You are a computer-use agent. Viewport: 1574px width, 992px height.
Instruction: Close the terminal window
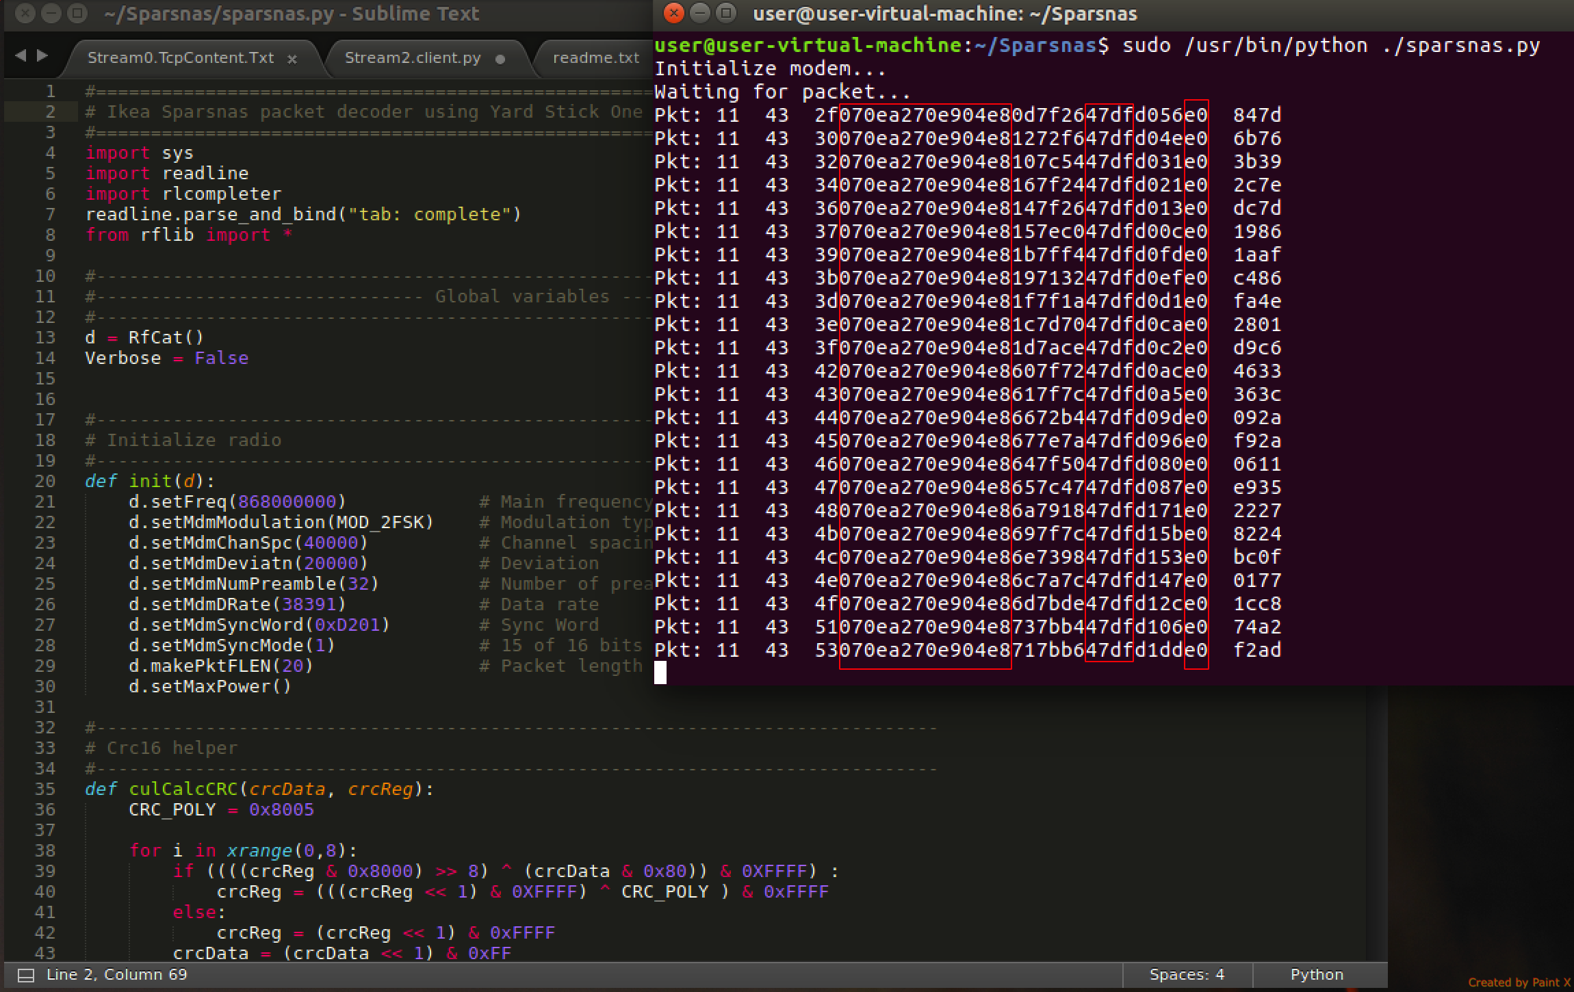(673, 13)
